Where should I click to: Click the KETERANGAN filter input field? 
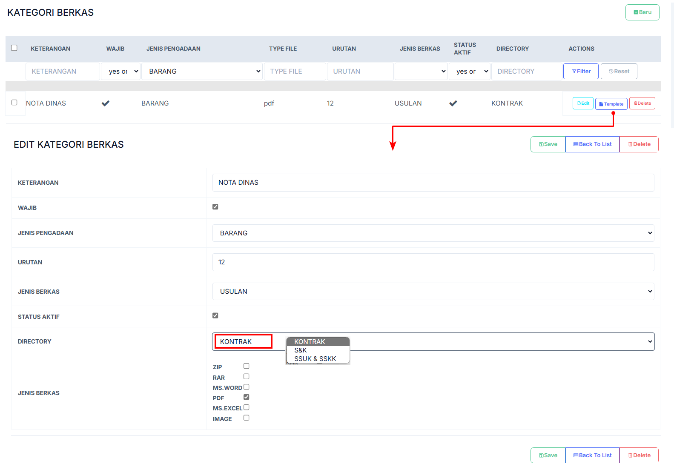(x=63, y=72)
